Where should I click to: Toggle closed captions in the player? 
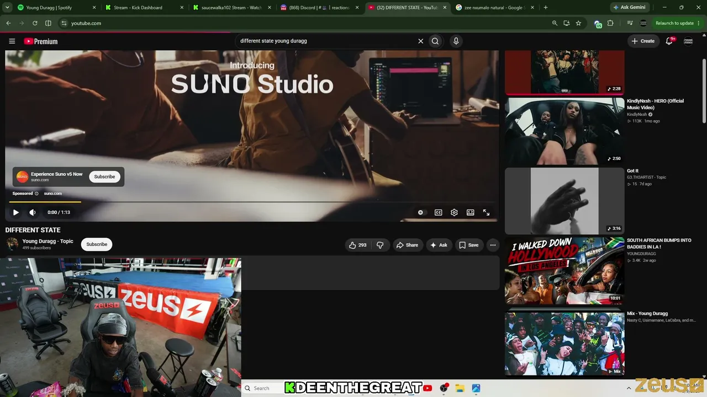click(x=438, y=212)
